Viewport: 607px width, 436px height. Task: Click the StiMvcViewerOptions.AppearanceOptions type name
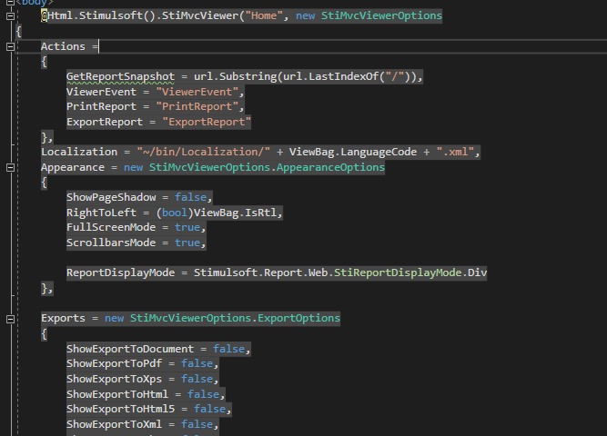(x=267, y=167)
